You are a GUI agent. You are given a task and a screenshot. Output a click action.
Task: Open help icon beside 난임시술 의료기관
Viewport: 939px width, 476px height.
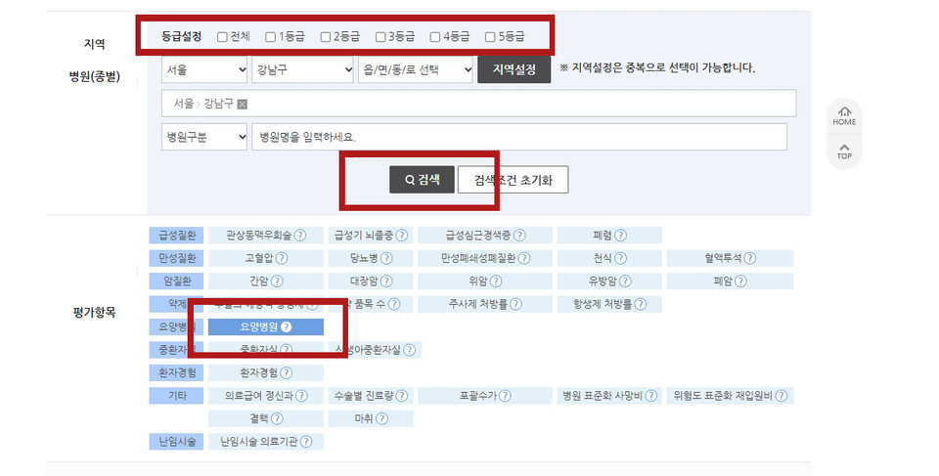pyautogui.click(x=306, y=442)
